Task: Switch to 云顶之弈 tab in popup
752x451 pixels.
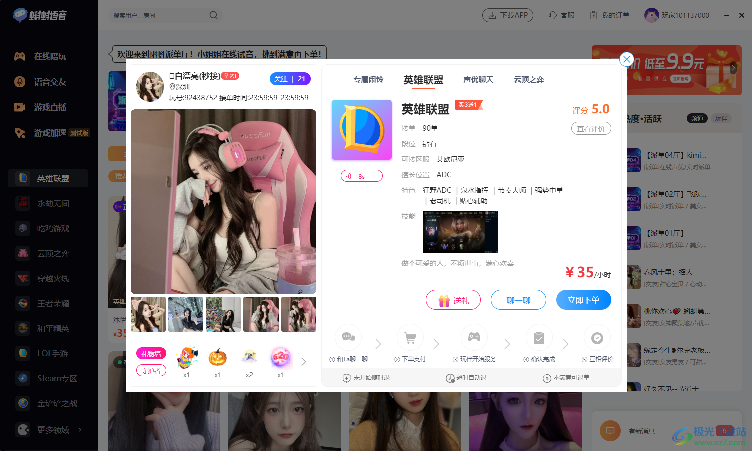Action: pyautogui.click(x=529, y=80)
